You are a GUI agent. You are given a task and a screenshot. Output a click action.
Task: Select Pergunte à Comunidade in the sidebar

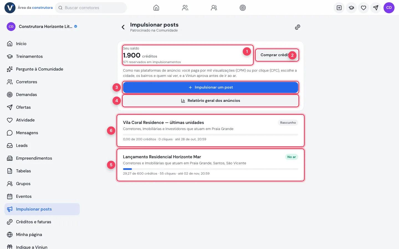42,69
